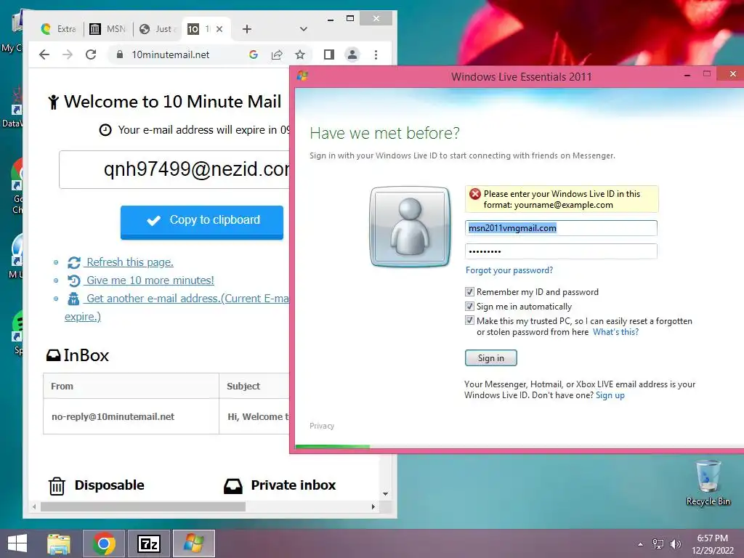This screenshot has height=558, width=744.
Task: Click the Hi, Welcome subject cell
Action: click(254, 416)
